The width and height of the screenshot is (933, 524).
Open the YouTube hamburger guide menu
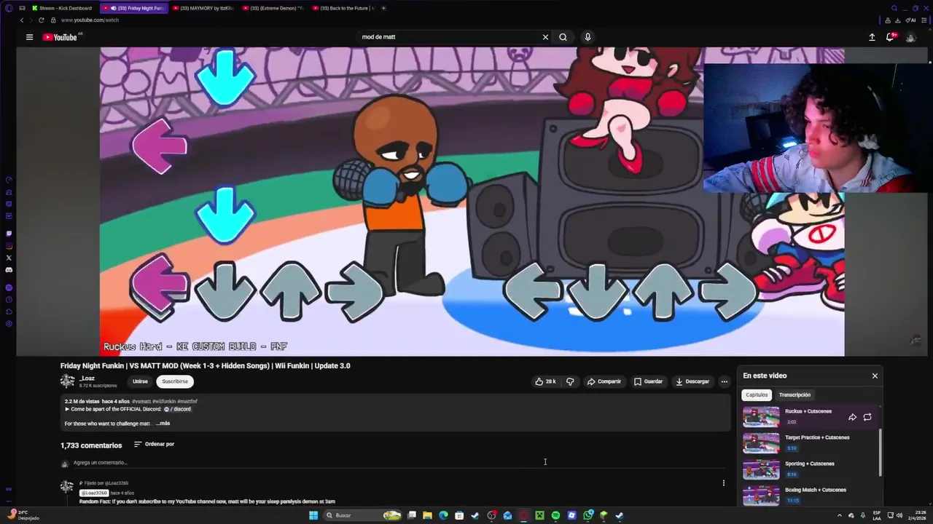coord(29,37)
